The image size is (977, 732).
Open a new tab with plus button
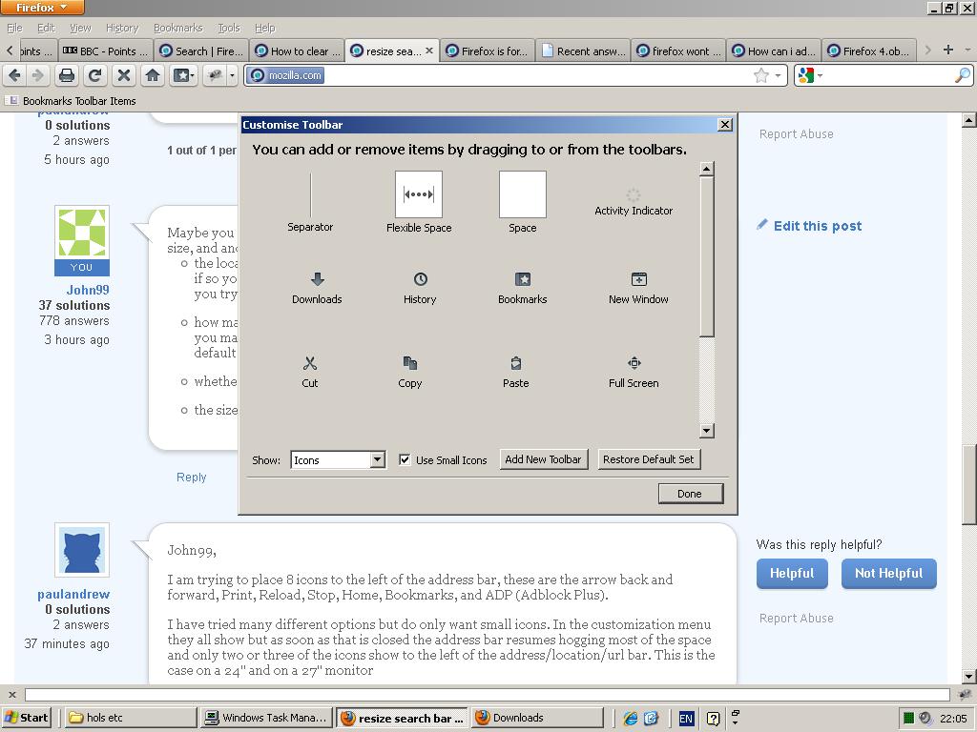(x=948, y=50)
